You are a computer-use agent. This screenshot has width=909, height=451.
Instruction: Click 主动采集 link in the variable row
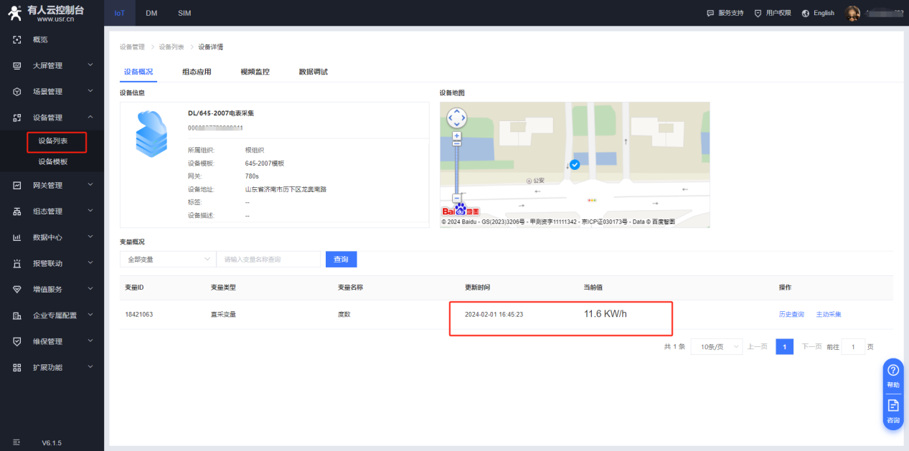point(829,315)
